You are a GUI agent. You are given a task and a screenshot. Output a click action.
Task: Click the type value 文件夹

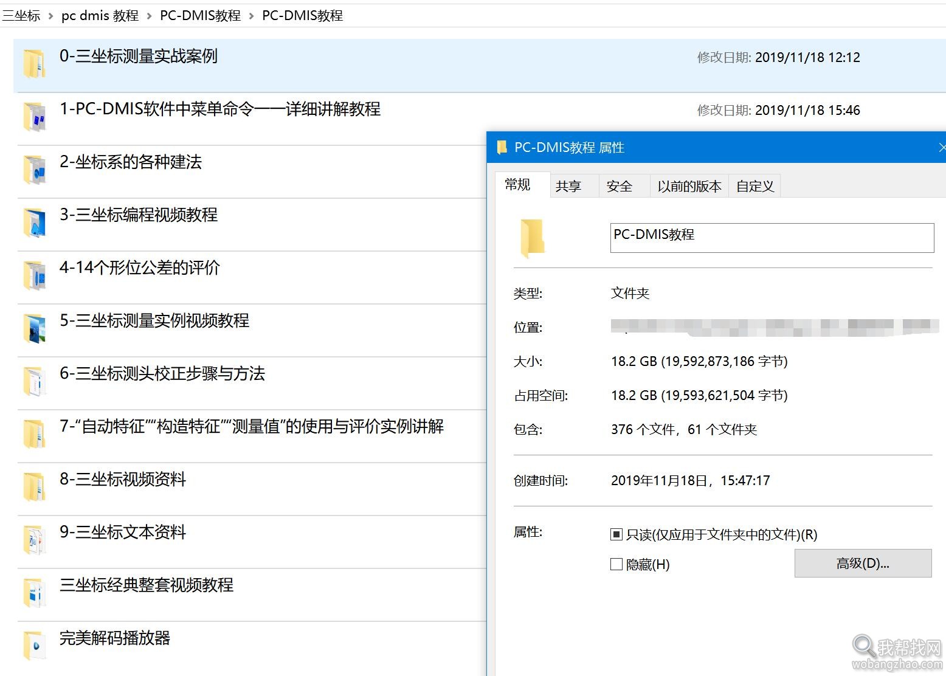click(630, 294)
